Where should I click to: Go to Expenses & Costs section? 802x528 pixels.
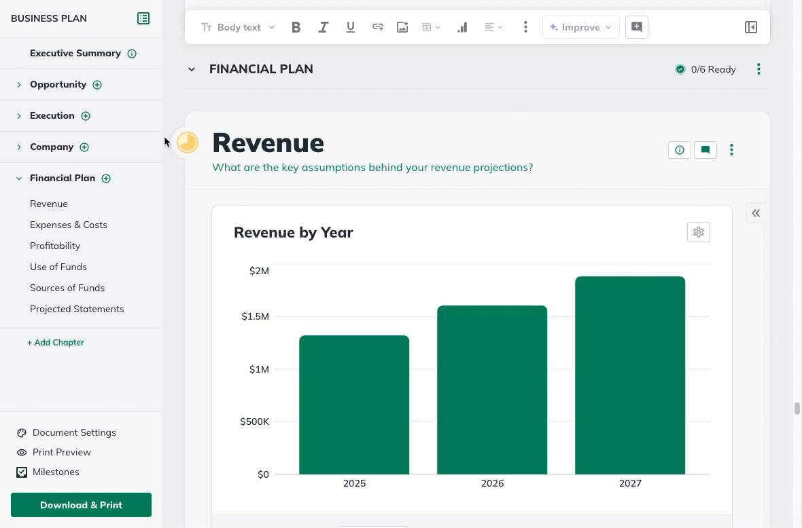[69, 225]
